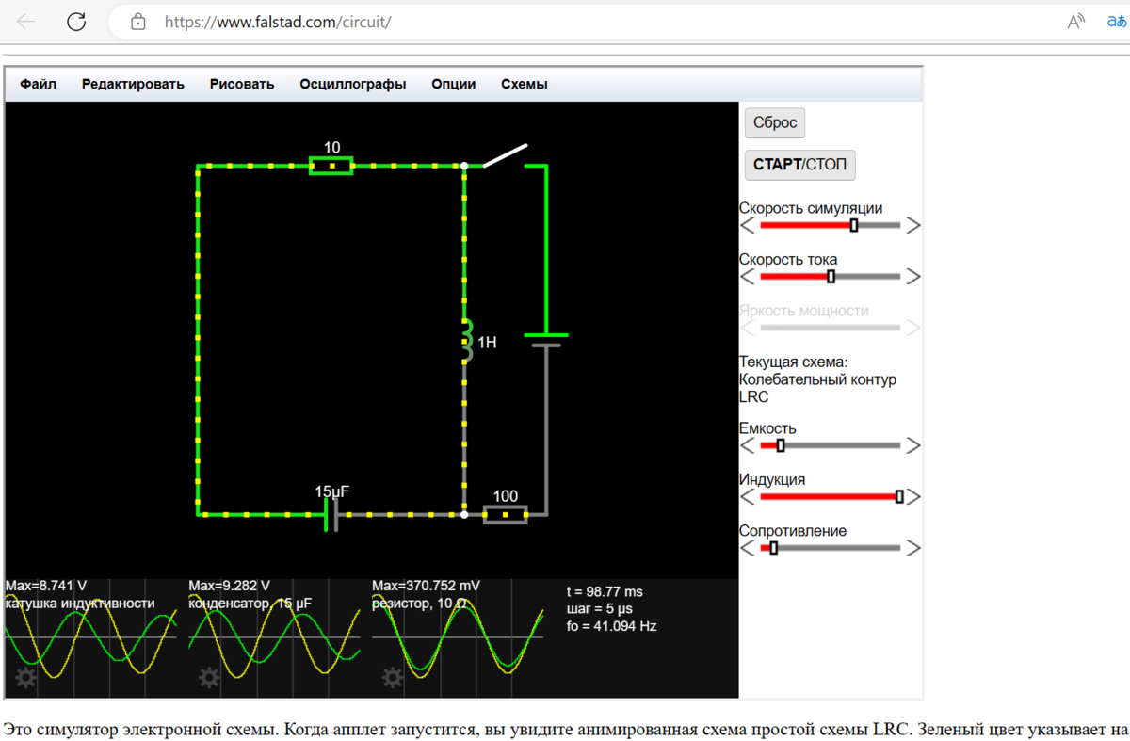
Task: Decrease Сопротивление with left arrow
Action: coord(748,548)
